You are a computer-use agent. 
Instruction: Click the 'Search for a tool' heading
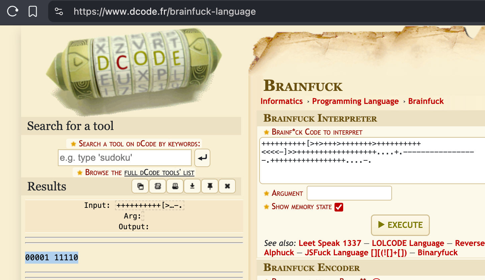click(x=70, y=126)
